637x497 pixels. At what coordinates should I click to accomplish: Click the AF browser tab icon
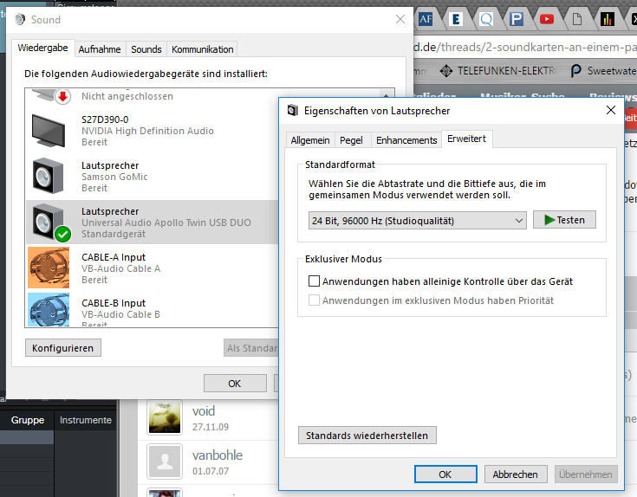(426, 19)
